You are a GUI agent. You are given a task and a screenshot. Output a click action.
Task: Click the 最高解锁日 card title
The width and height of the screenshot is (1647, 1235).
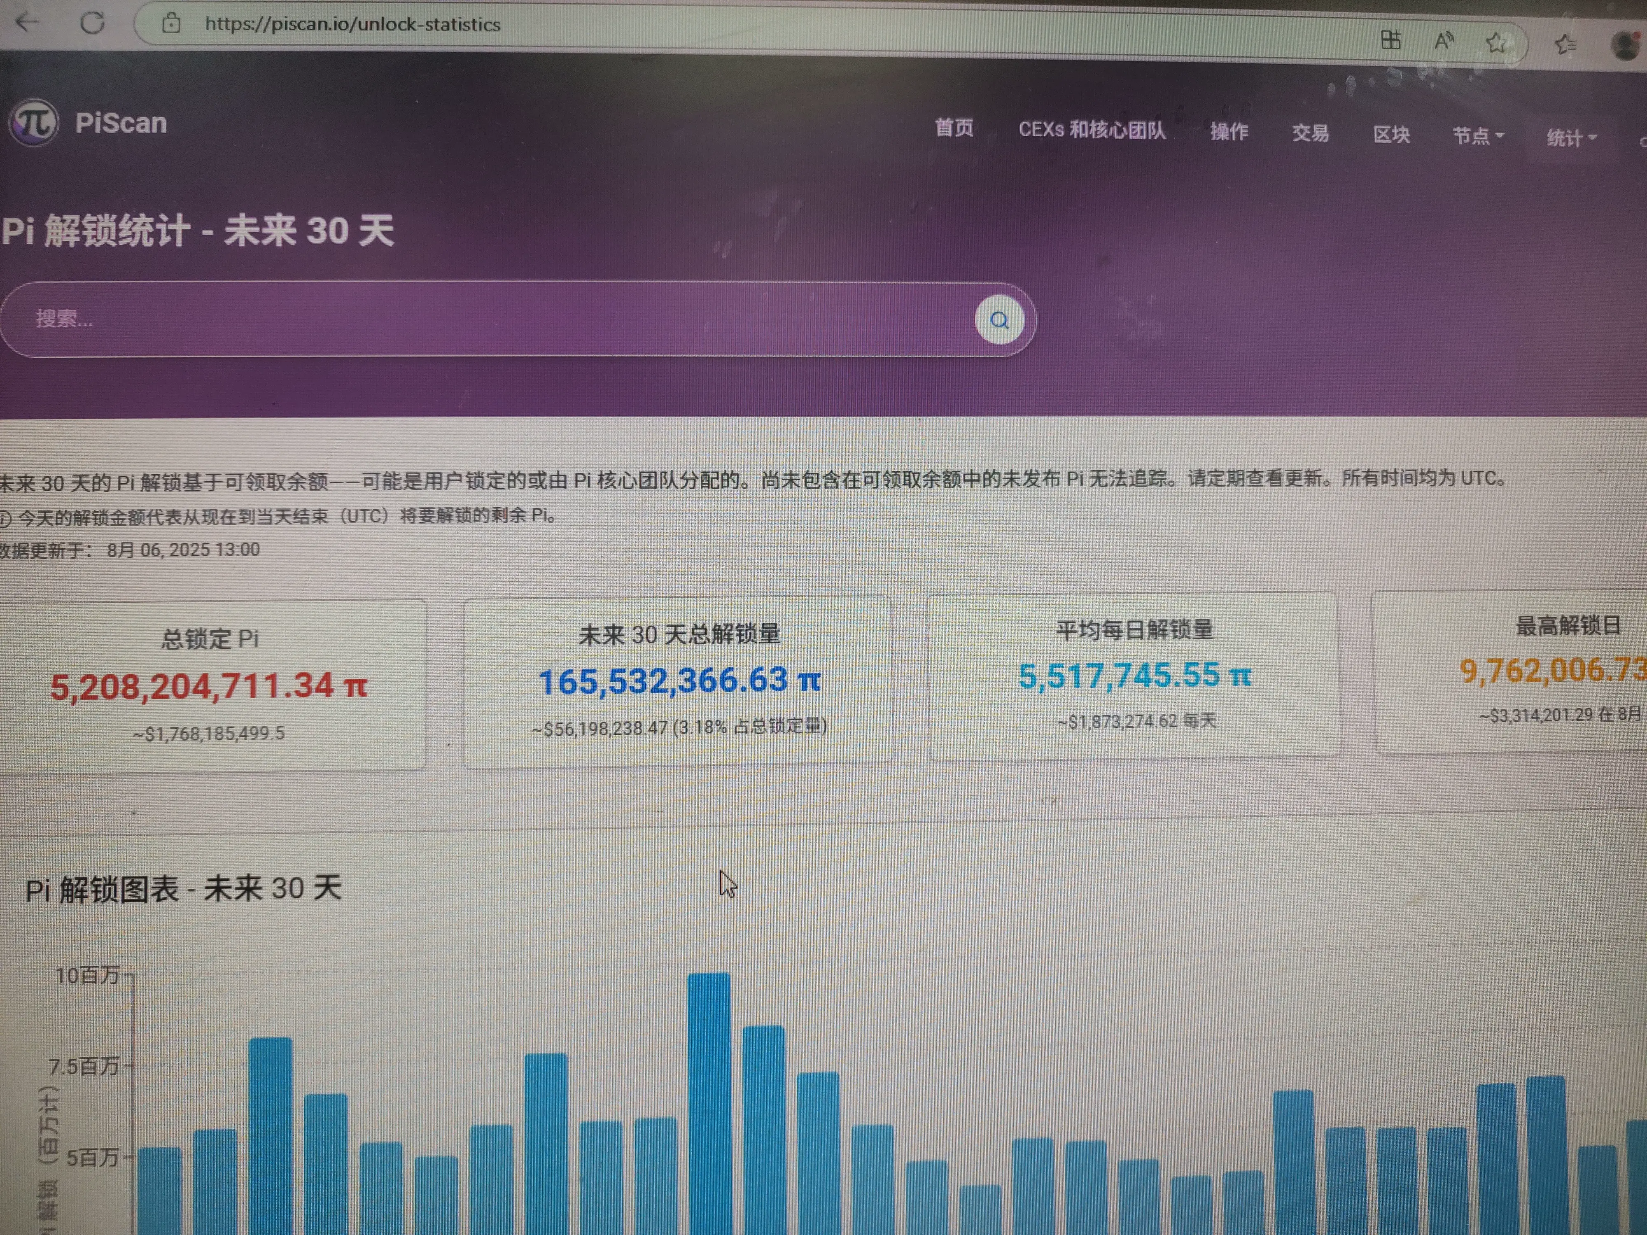tap(1568, 625)
